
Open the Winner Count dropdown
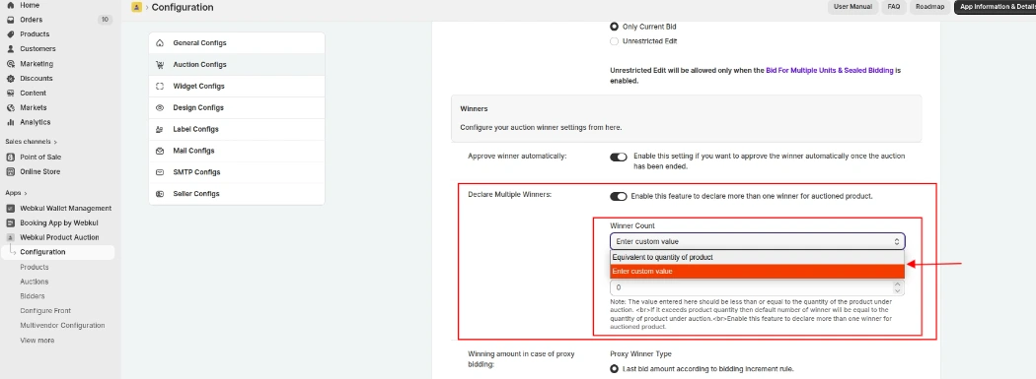pos(757,241)
